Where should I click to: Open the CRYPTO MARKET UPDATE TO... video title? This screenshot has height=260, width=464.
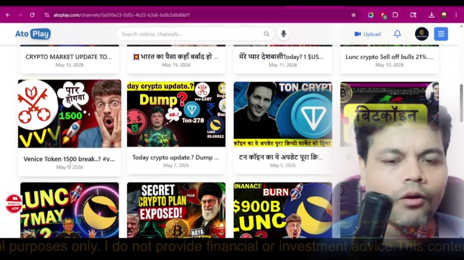click(69, 57)
